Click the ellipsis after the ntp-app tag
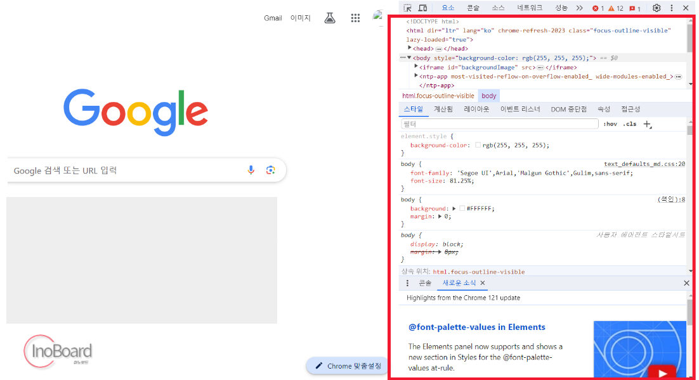Screen dimensions: 699x380 pos(678,77)
